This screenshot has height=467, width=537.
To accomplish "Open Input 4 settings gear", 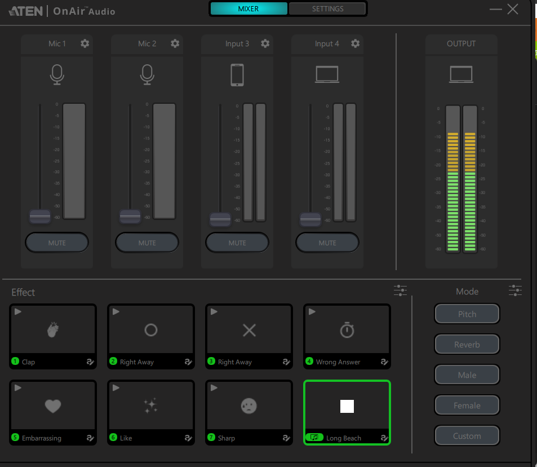I will pos(355,43).
